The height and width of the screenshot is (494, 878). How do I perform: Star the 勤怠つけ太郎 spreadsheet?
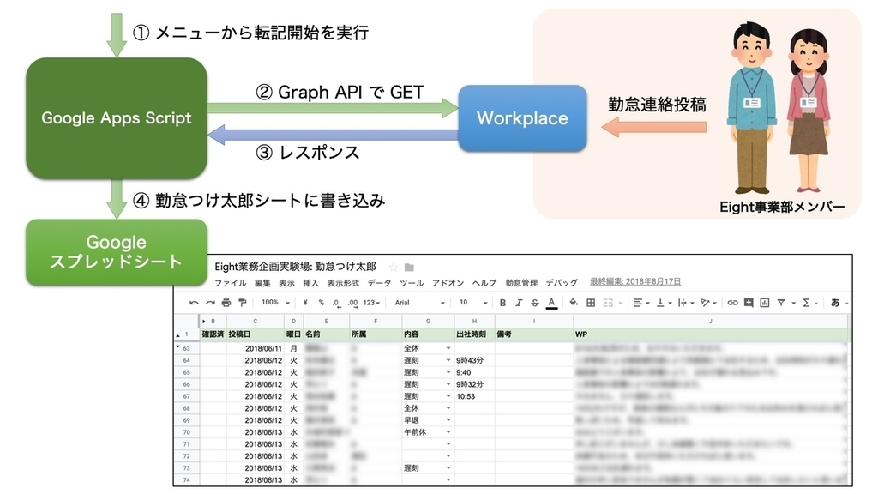[x=393, y=268]
